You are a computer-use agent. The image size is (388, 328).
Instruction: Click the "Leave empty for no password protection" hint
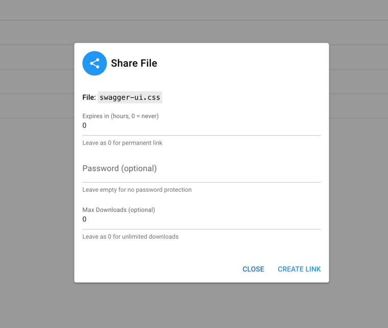[x=137, y=190]
